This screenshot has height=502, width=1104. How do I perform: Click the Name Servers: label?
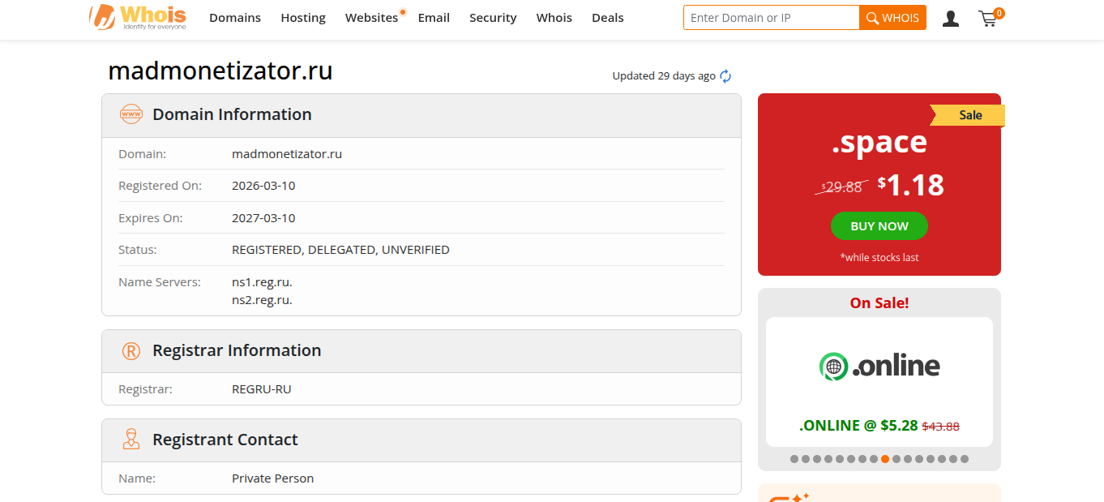pos(160,282)
